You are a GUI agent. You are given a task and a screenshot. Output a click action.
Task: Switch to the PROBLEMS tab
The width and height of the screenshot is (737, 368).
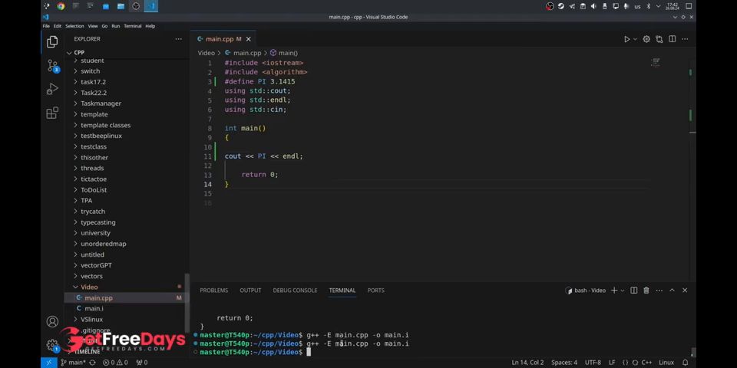point(214,291)
